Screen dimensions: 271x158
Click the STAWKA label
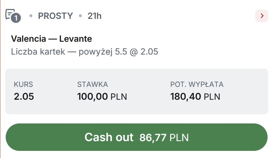point(92,85)
